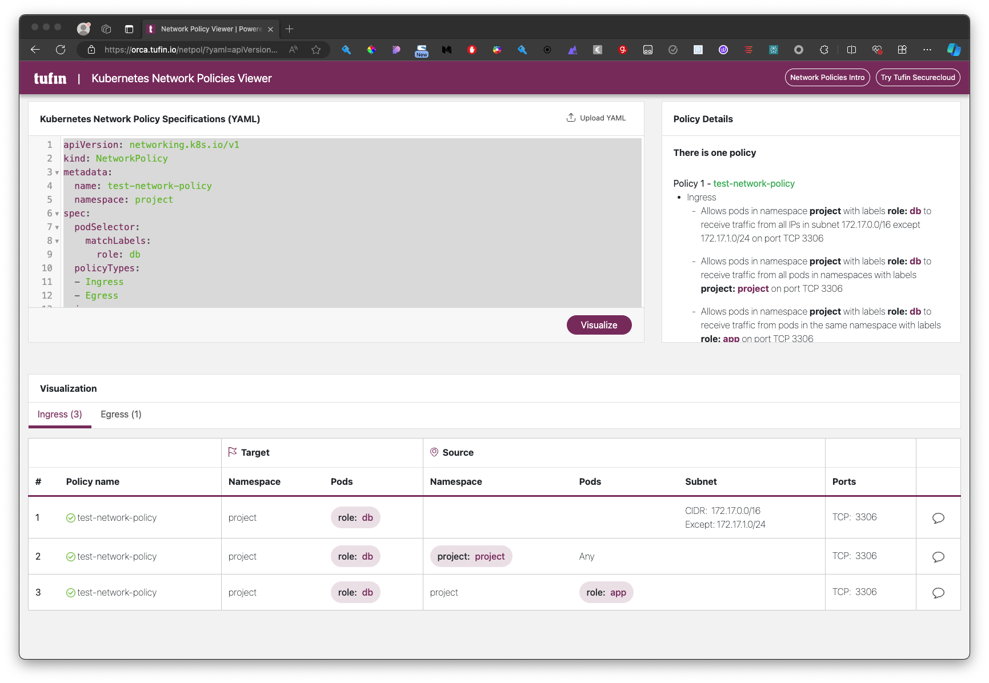Toggle split screen view icon
Image resolution: width=989 pixels, height=683 pixels.
point(851,50)
